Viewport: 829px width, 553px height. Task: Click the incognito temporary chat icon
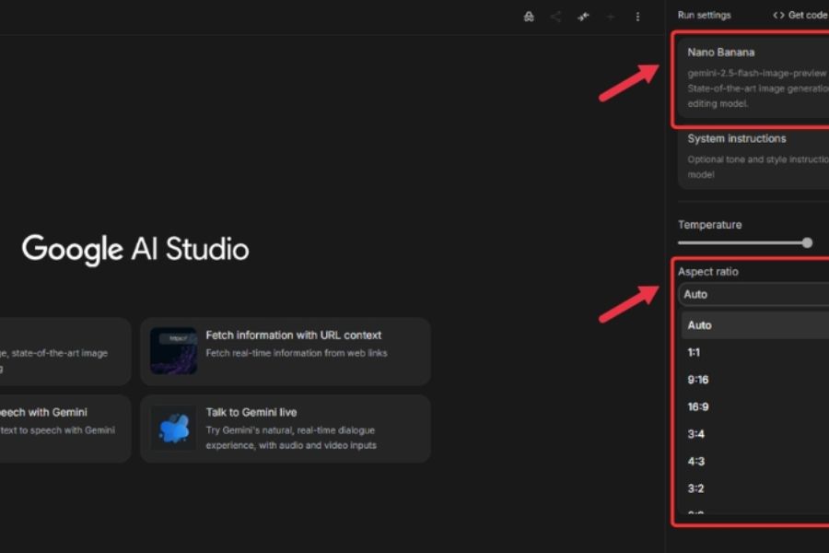tap(529, 17)
